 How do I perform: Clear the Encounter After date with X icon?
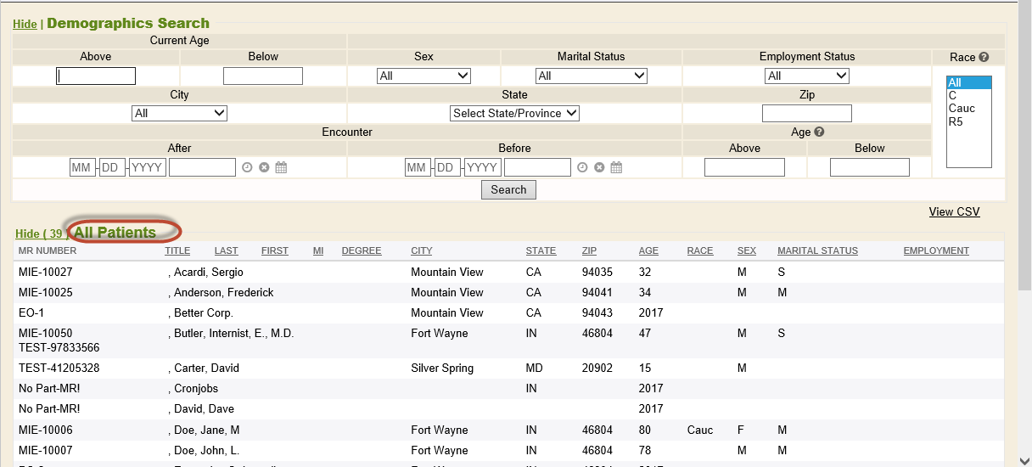(x=264, y=167)
